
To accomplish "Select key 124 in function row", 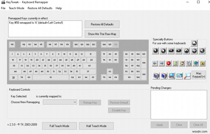I will click(104, 44).
